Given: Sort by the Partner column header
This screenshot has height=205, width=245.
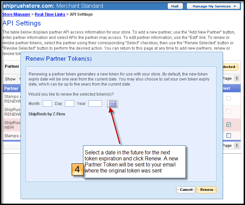Looking at the screenshot, I should pos(11,89).
